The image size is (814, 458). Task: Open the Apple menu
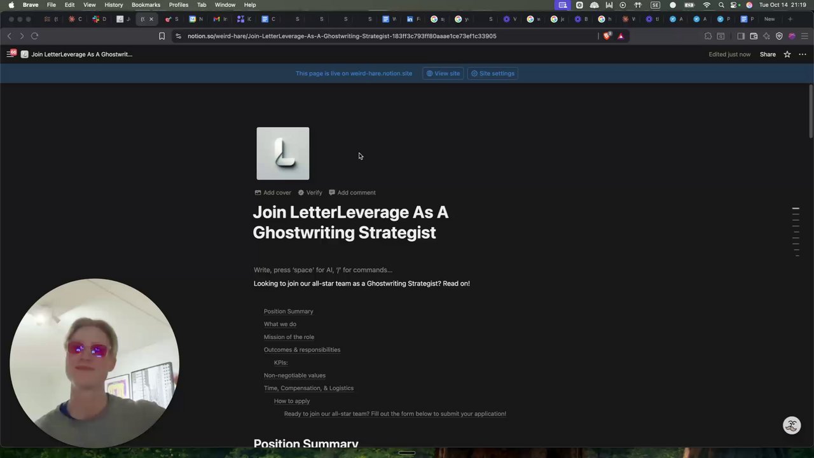tap(11, 5)
